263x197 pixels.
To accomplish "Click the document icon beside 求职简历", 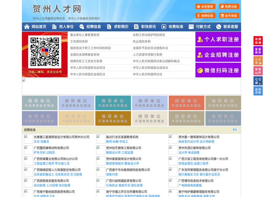I will (x=109, y=27).
